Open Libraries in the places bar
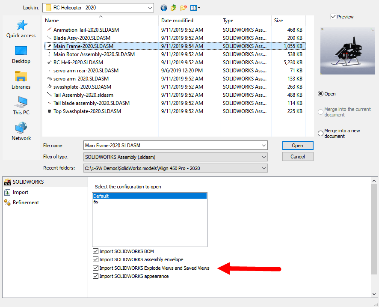The width and height of the screenshot is (379, 307). pos(21,80)
